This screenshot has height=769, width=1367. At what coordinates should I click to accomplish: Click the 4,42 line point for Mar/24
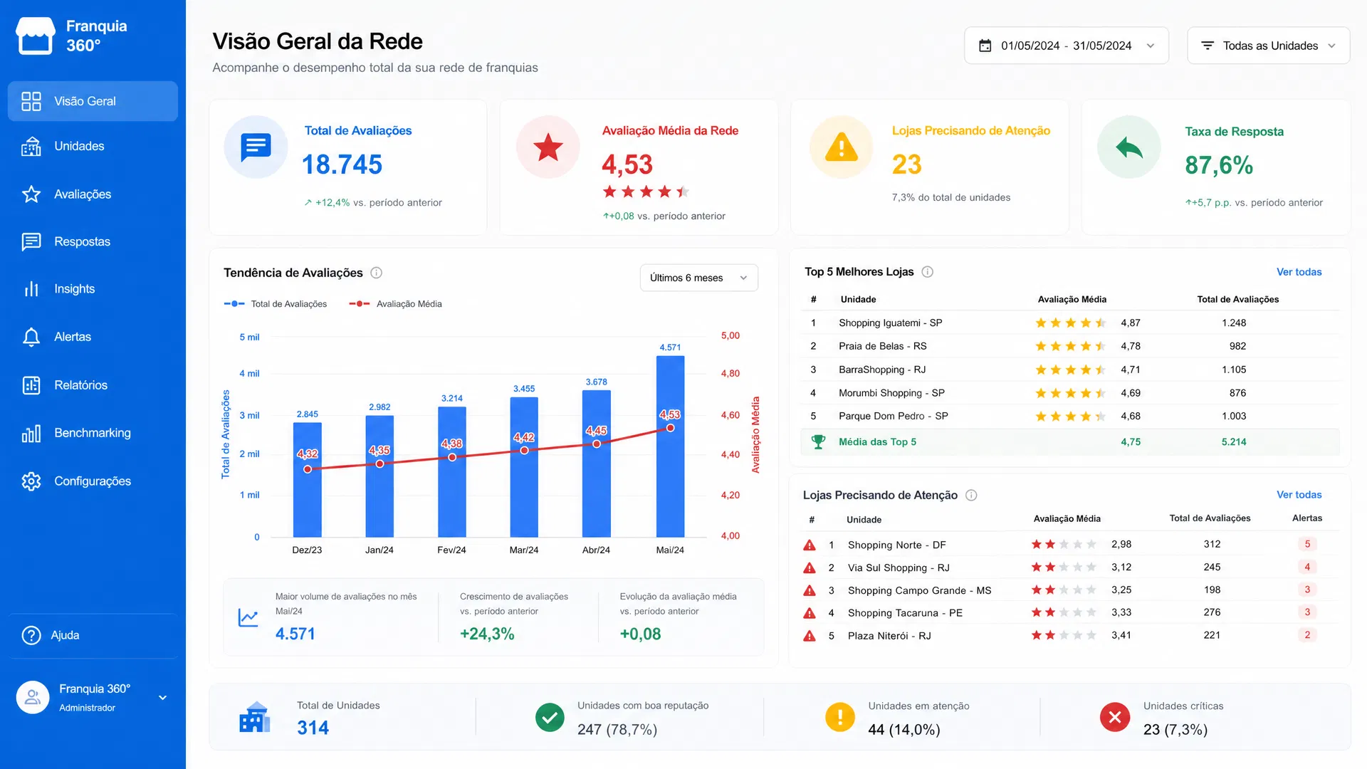(x=524, y=450)
